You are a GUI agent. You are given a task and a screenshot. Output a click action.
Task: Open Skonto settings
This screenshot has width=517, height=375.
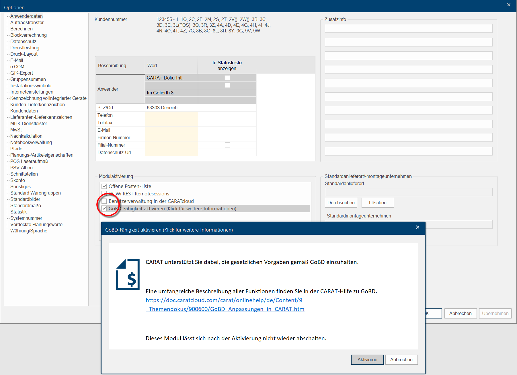(x=17, y=180)
